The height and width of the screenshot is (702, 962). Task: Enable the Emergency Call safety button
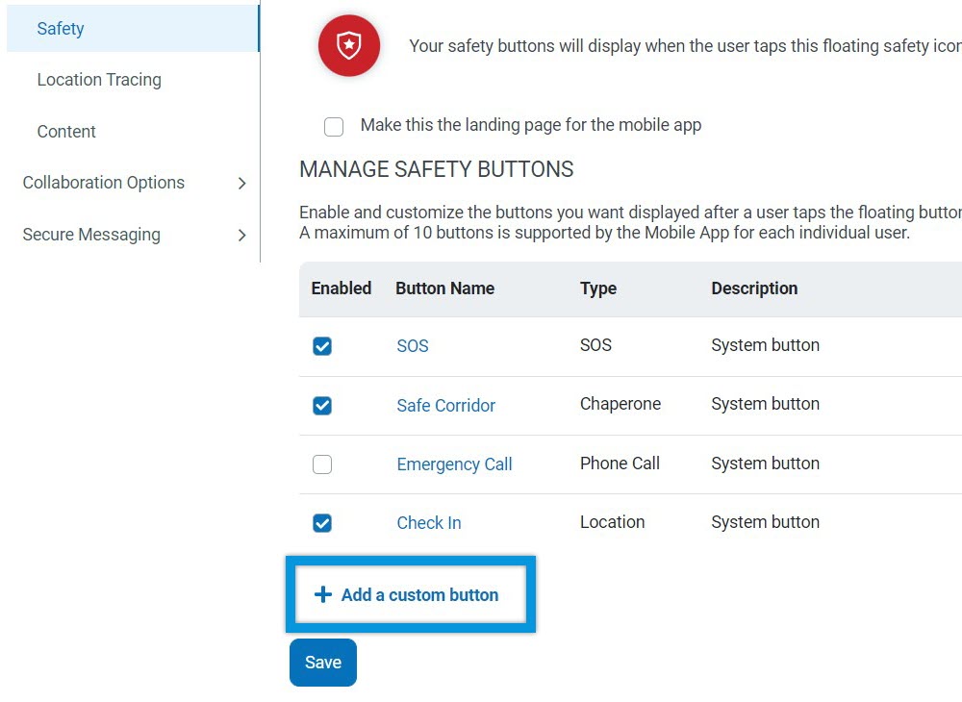[x=322, y=464]
